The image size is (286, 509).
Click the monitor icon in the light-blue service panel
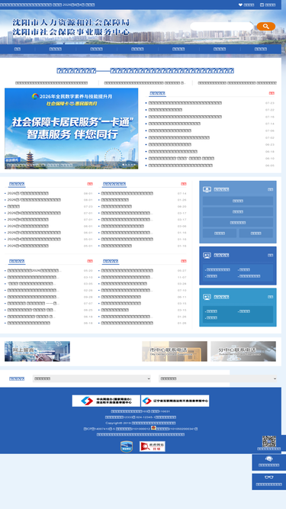coord(207,189)
